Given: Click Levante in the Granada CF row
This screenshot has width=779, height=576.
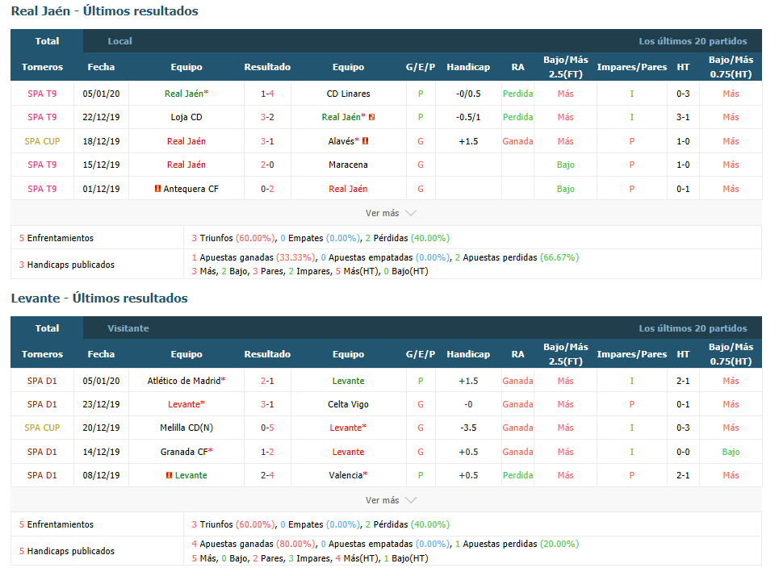Looking at the screenshot, I should (x=348, y=452).
